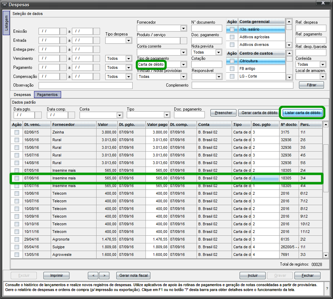333x299 pixels.
Task: Open the help '?' button in status bar
Action: [327, 289]
